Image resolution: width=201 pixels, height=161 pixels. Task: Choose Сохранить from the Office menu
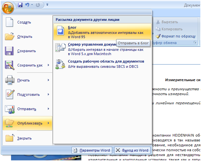27,51
